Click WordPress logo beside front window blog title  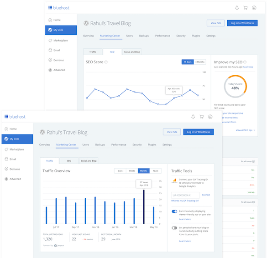(42, 132)
